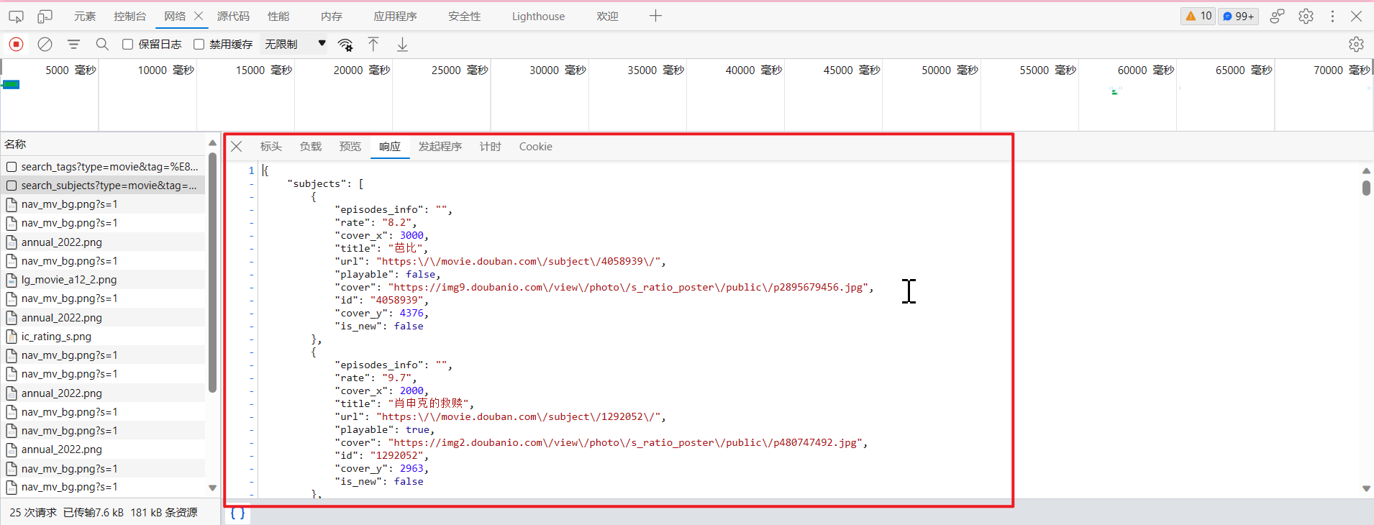Open the network filter icon

click(73, 44)
